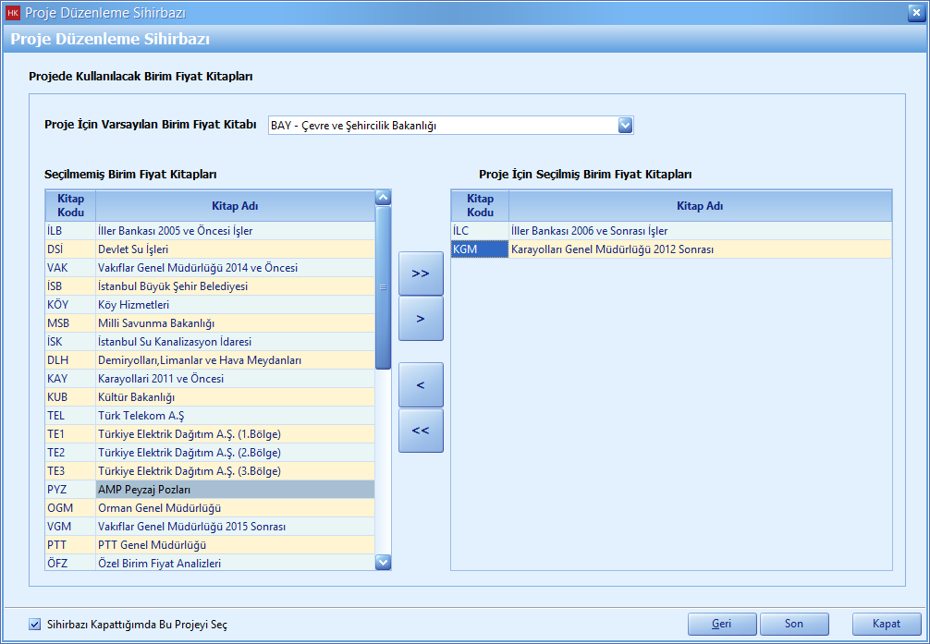930x644 pixels.
Task: Click the HK app icon in title bar
Action: click(x=13, y=12)
